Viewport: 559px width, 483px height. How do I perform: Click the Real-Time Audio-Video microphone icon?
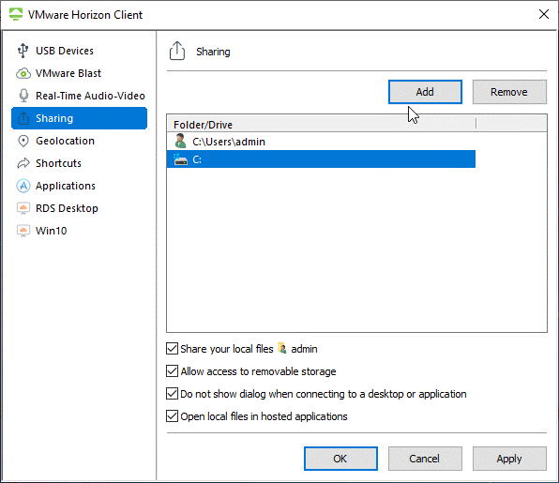(23, 96)
